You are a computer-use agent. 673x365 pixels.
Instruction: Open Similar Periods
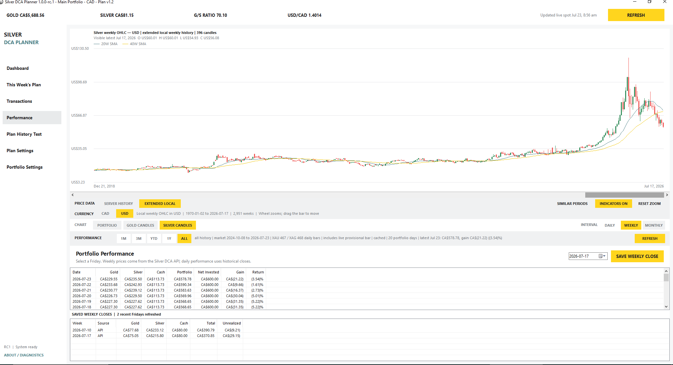coord(572,204)
